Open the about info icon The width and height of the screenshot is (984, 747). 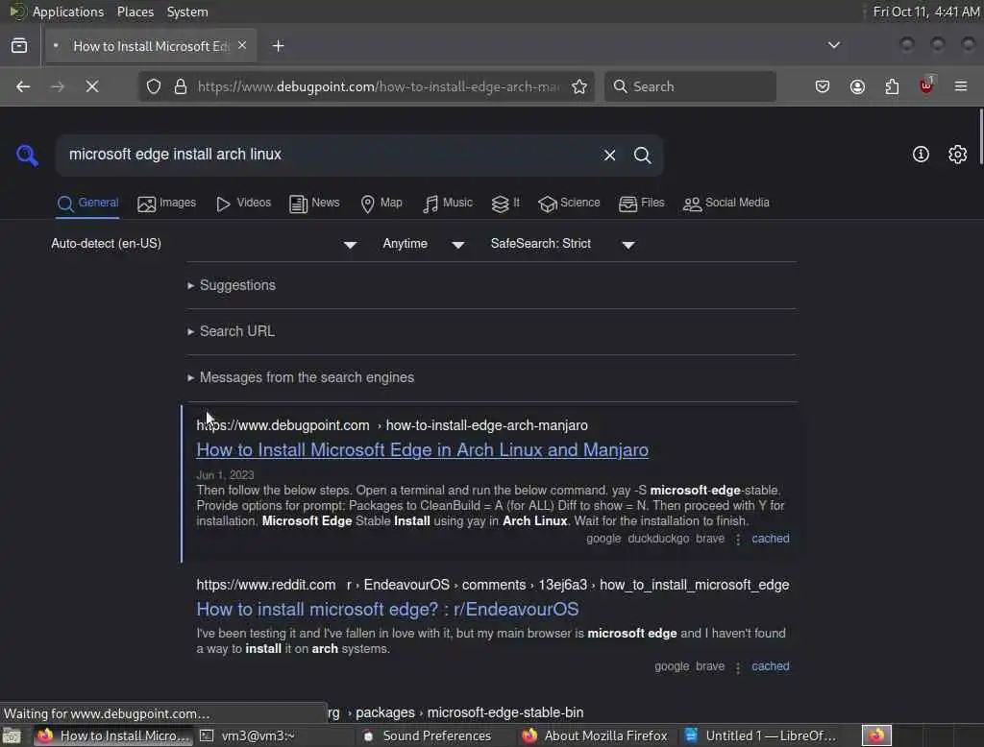tap(921, 155)
